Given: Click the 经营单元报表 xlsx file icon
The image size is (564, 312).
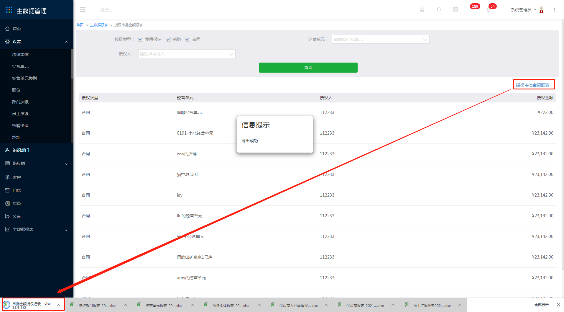Looking at the screenshot, I should (139, 305).
